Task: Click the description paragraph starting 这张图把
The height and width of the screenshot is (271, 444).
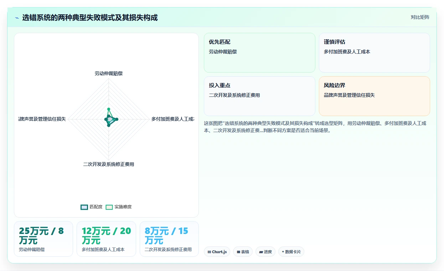Action: point(315,127)
